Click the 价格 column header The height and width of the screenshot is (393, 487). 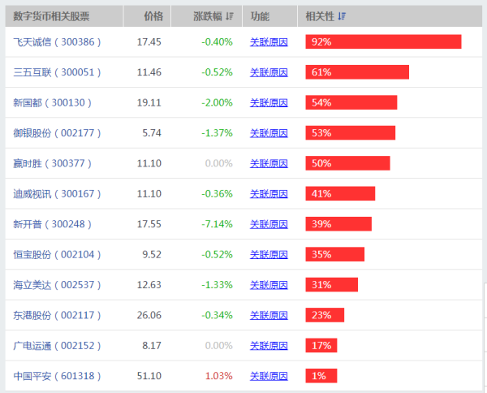(147, 16)
